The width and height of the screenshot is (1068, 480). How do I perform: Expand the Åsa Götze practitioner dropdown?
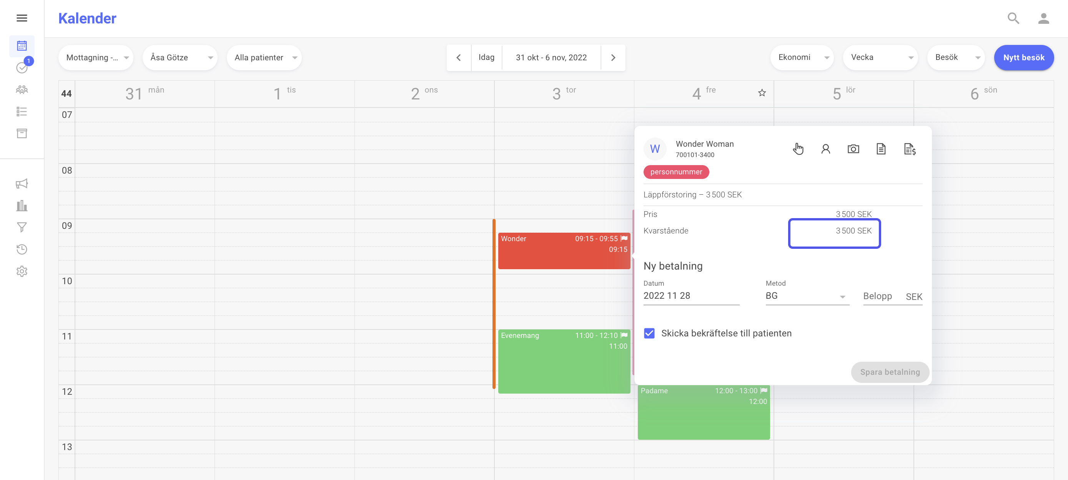[x=180, y=58]
